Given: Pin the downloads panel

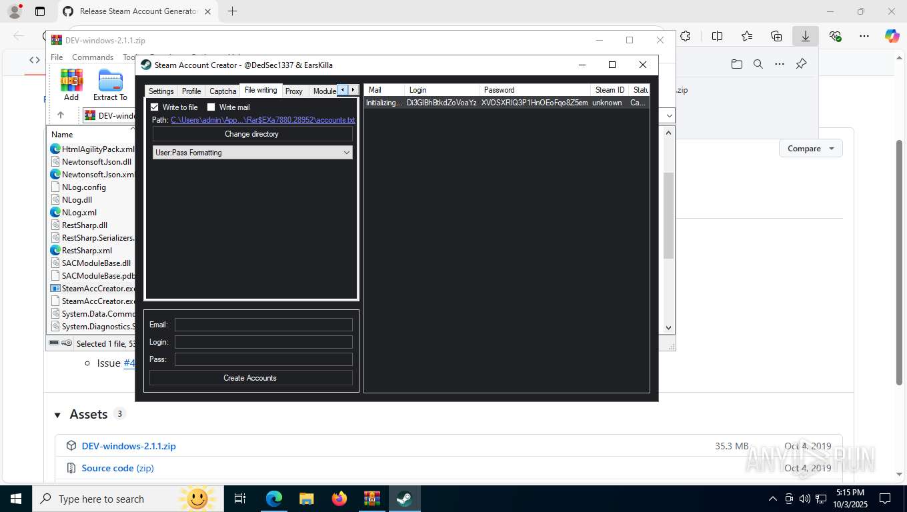Looking at the screenshot, I should coord(802,64).
